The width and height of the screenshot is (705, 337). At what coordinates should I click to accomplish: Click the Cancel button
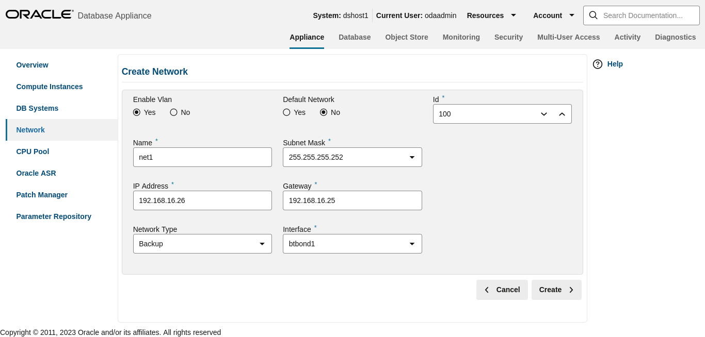point(502,290)
